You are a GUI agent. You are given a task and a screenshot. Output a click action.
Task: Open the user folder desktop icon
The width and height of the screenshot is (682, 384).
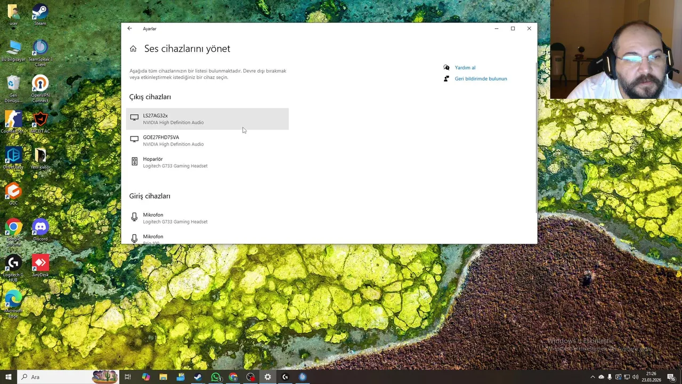click(x=13, y=15)
